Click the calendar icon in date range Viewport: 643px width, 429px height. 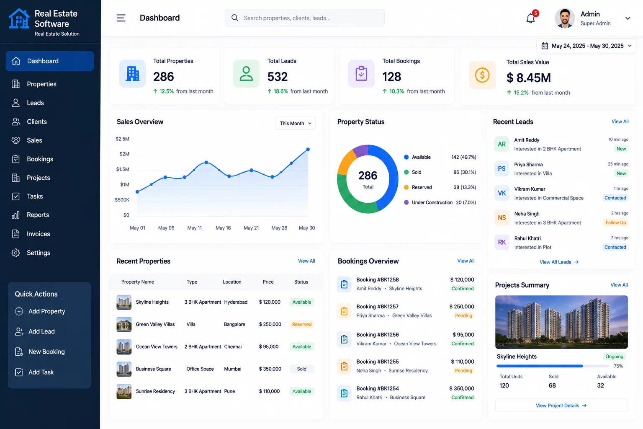coord(545,46)
